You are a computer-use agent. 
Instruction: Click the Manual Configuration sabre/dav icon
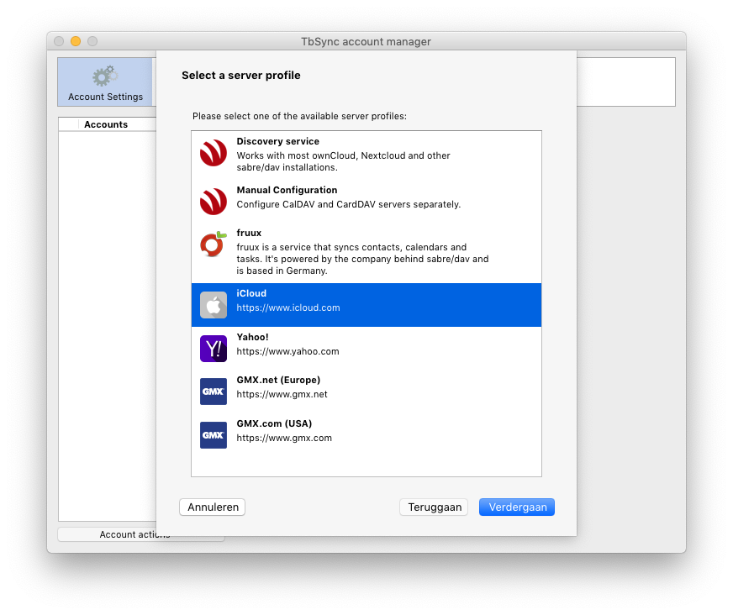point(213,202)
